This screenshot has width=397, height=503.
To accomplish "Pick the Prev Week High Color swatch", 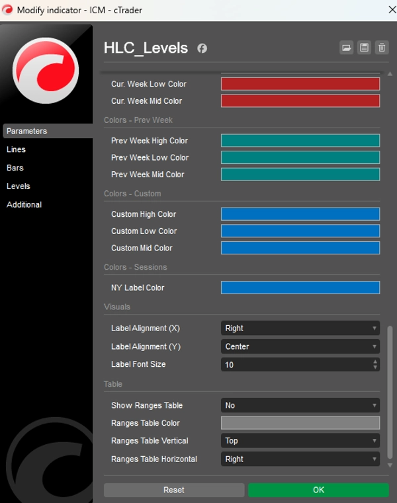I will point(300,141).
